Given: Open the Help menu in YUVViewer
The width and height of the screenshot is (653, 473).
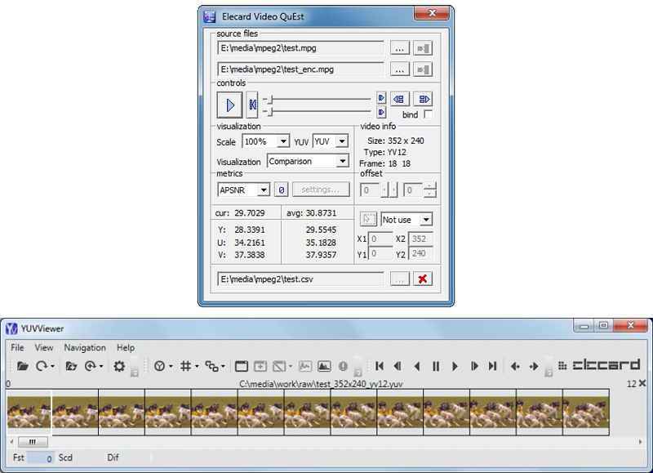Looking at the screenshot, I should [x=126, y=347].
